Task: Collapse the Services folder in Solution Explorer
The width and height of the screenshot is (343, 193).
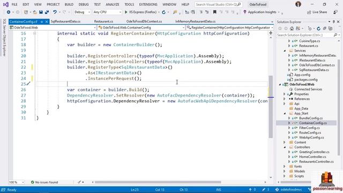Action: (285, 51)
